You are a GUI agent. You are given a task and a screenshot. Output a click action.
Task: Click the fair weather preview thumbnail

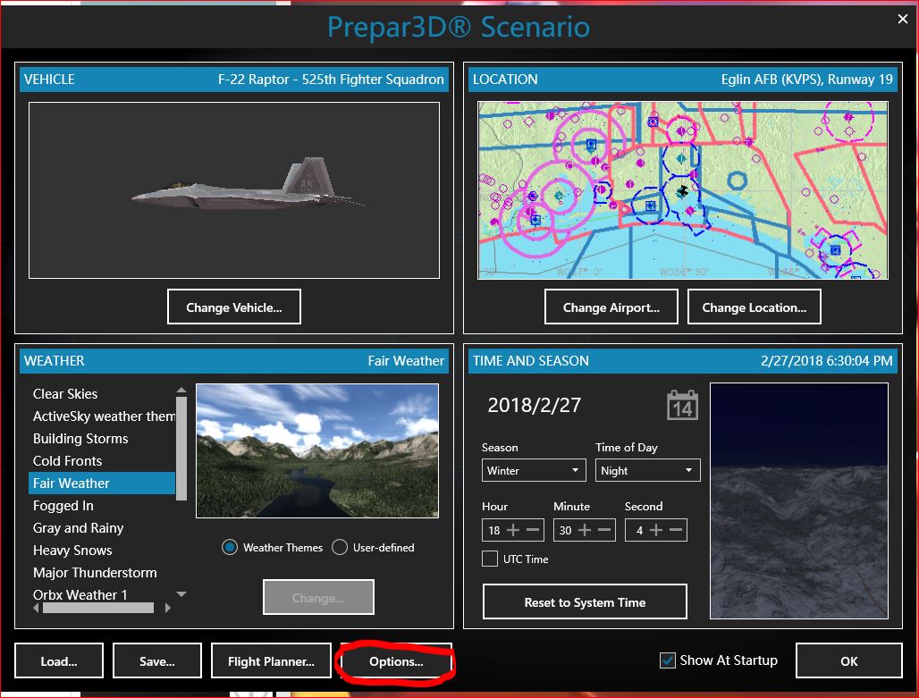tap(317, 450)
